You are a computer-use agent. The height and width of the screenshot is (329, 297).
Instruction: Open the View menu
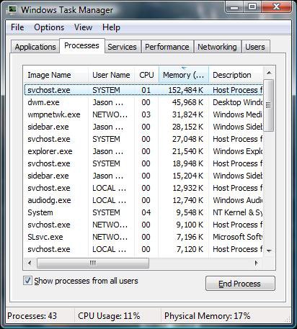(83, 27)
